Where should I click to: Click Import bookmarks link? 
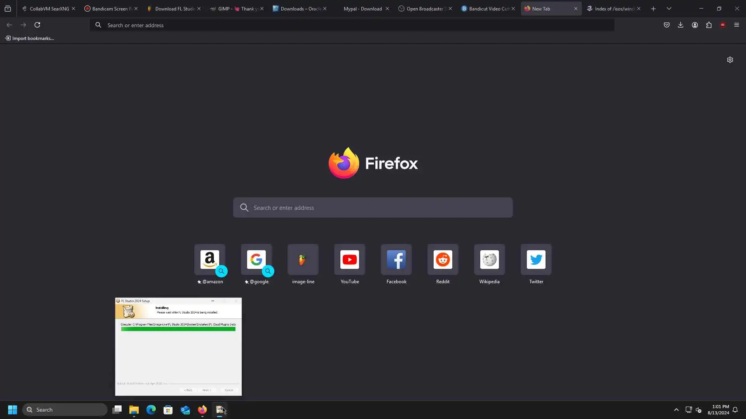coord(30,38)
